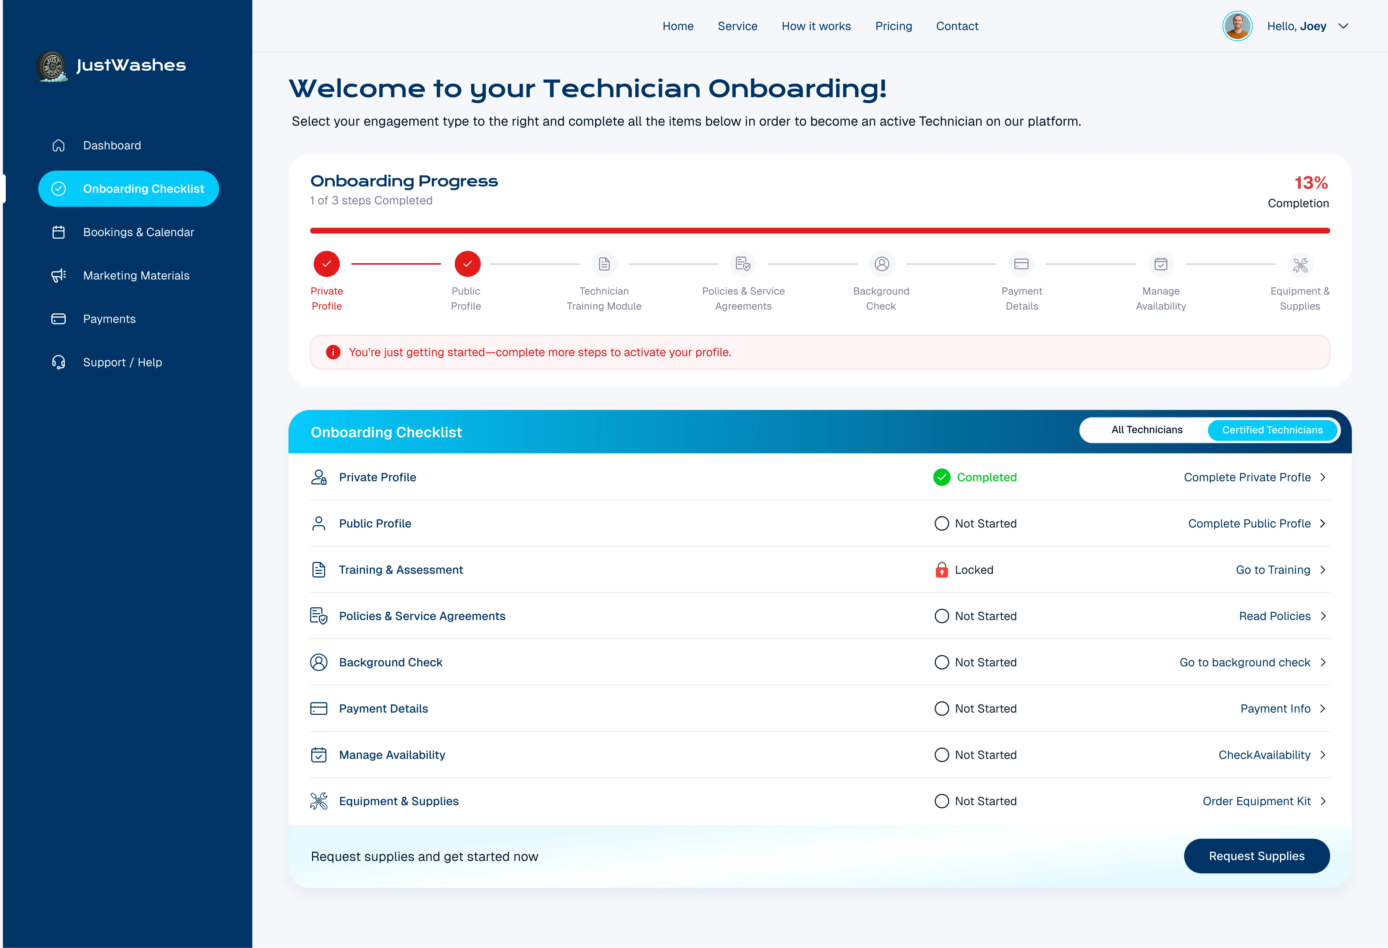Click the Marketing Materials megaphone icon
Viewport: 1388px width, 948px height.
[58, 275]
